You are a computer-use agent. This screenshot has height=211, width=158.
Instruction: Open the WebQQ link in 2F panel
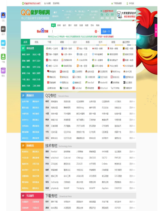click(x=25, y=138)
